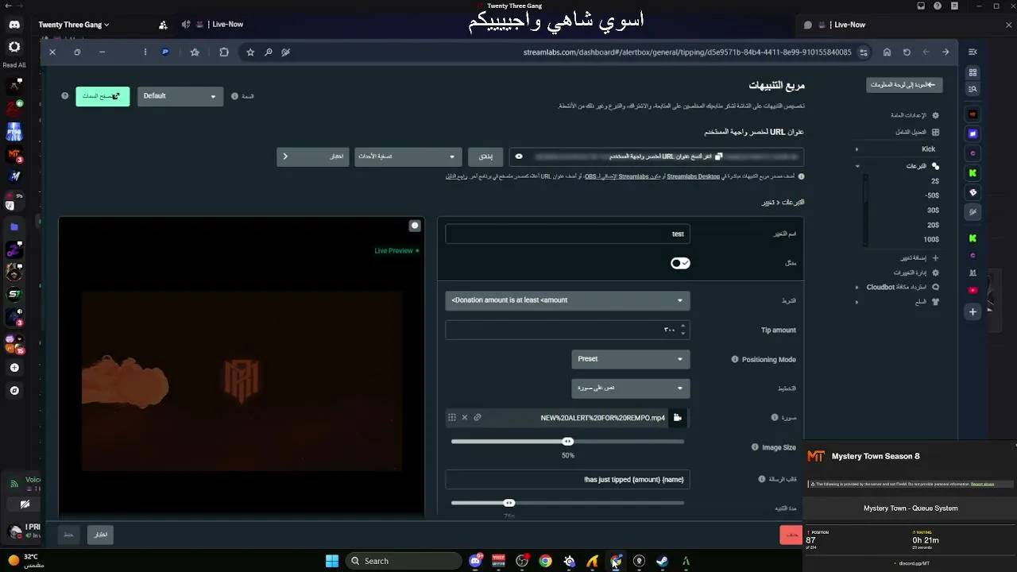
Task: Click the test button with arrow
Action: pos(313,157)
